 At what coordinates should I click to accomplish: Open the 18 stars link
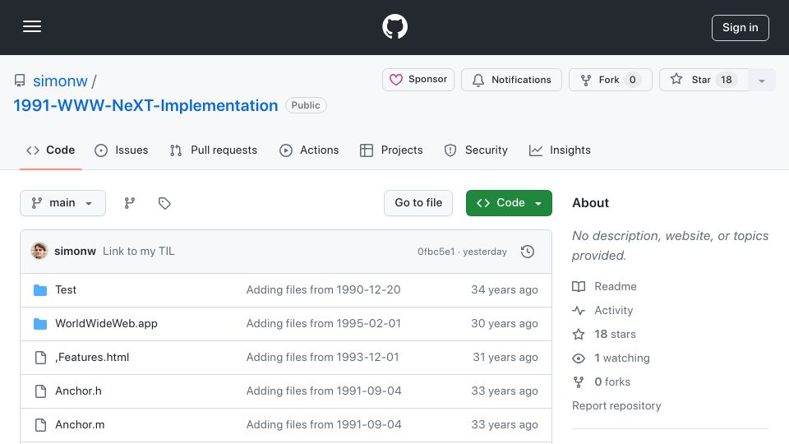pos(615,335)
